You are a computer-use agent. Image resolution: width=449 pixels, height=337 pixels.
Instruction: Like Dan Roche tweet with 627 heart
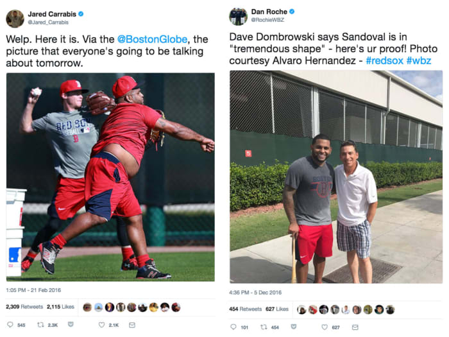click(325, 327)
